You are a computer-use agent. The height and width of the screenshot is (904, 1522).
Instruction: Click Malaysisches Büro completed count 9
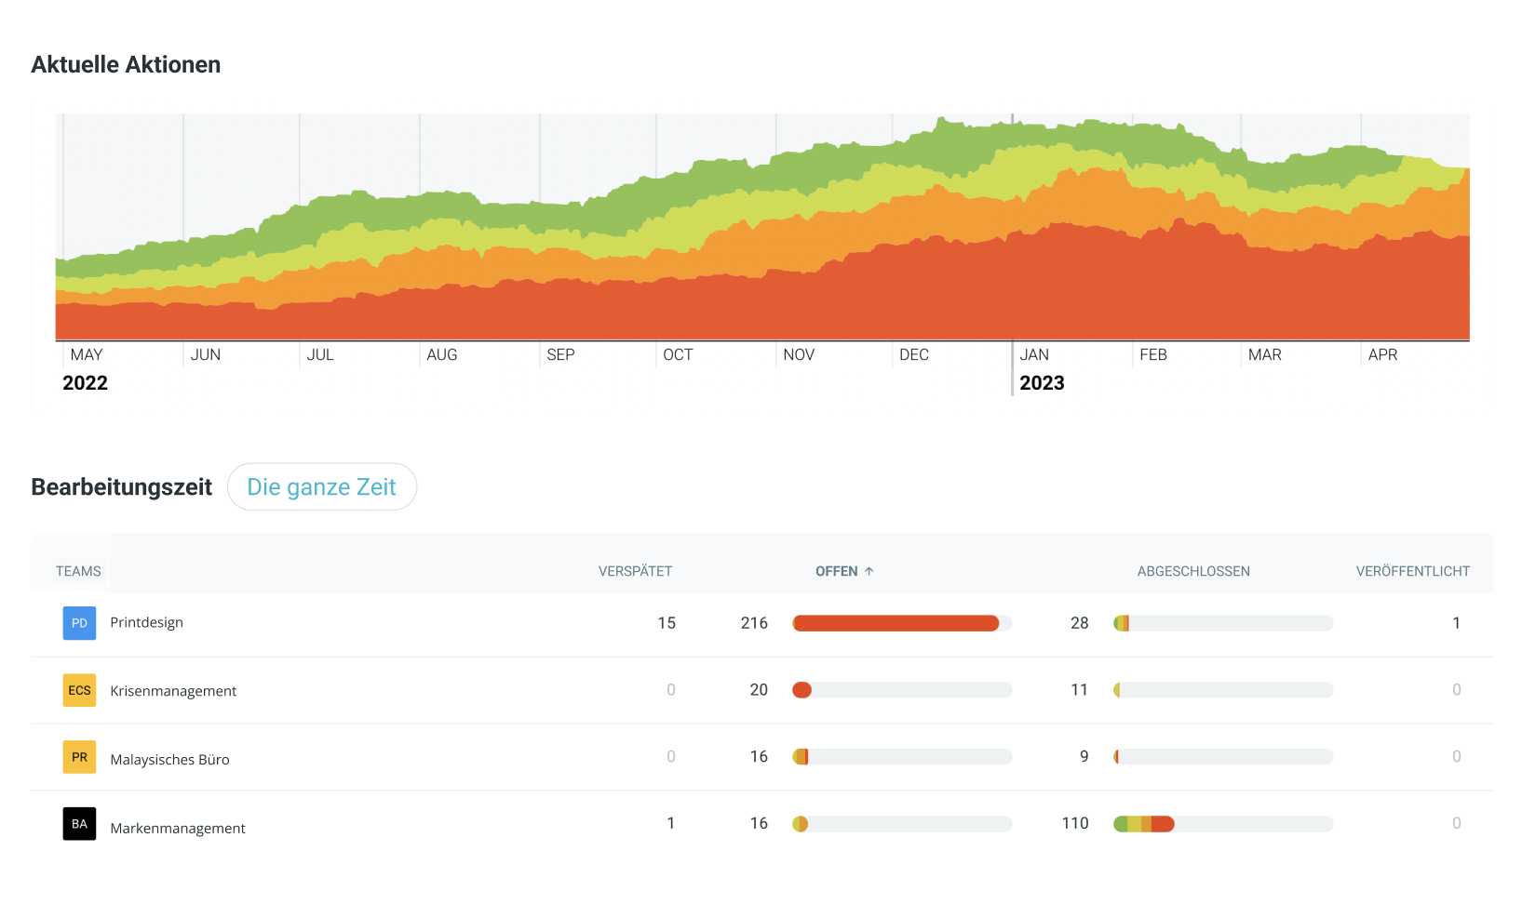[1084, 757]
